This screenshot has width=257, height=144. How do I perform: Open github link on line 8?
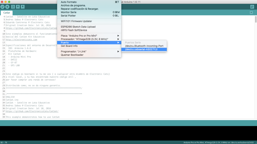tap(31, 28)
